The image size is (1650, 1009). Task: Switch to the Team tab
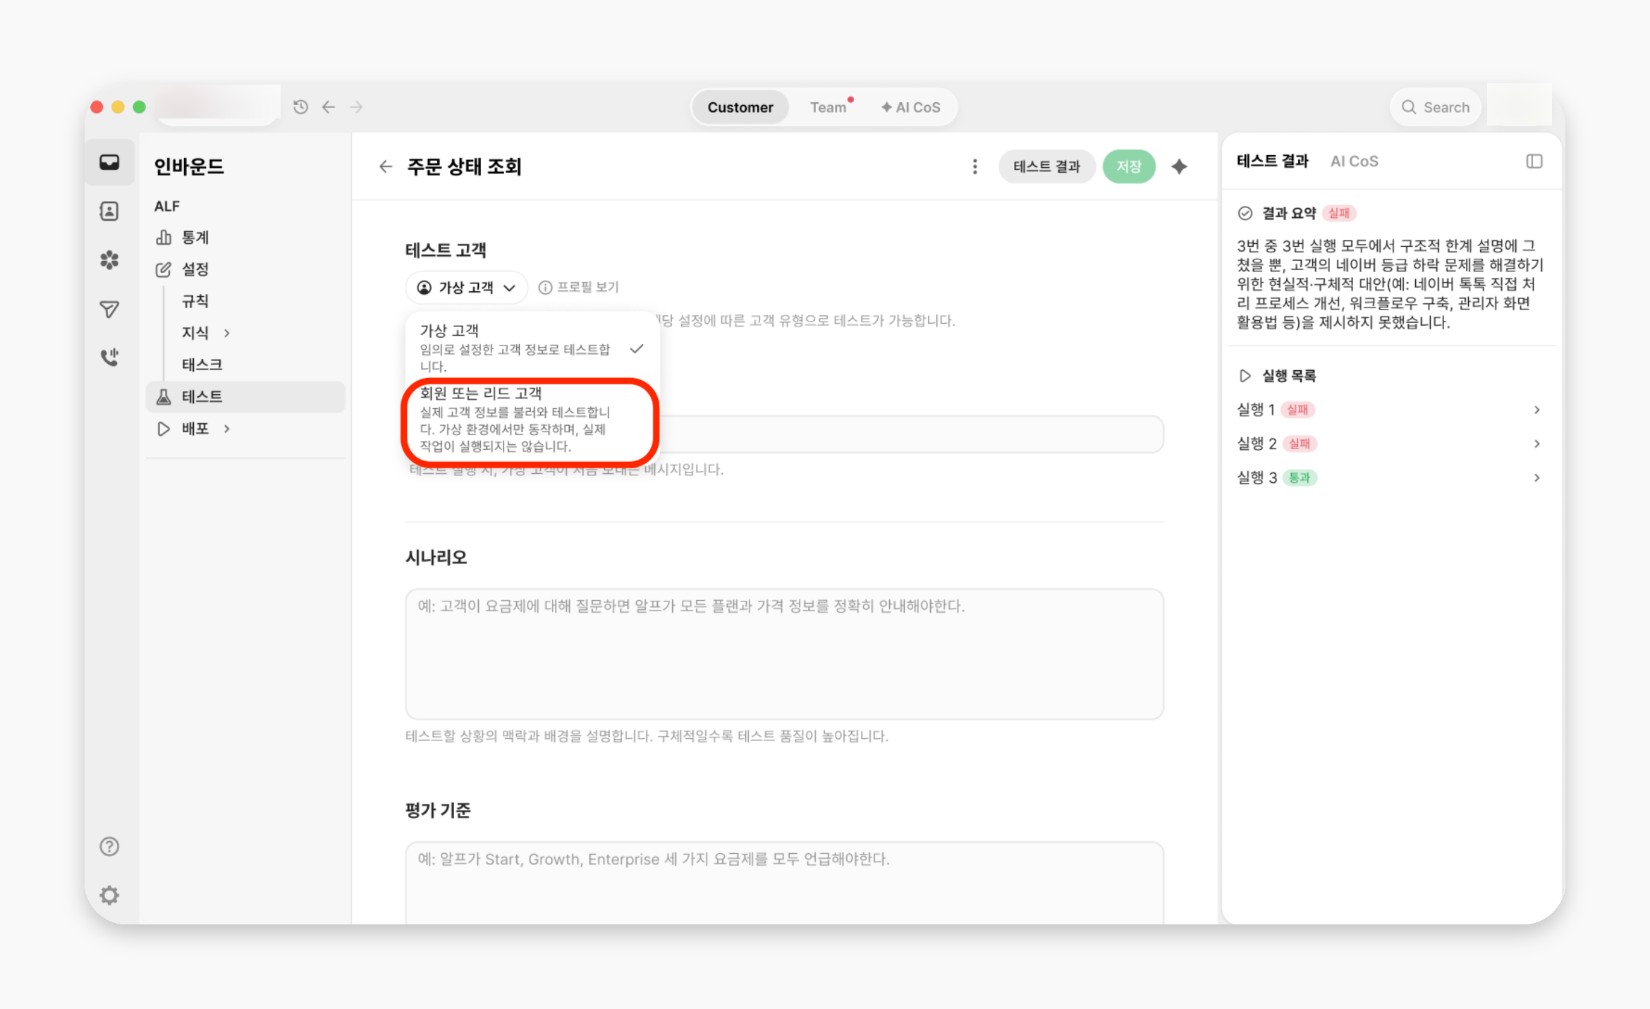click(828, 107)
